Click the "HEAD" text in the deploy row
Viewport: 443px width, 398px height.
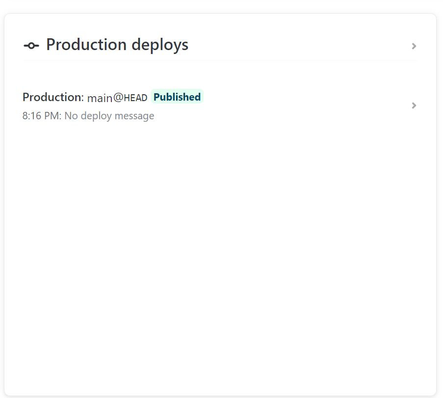point(136,98)
